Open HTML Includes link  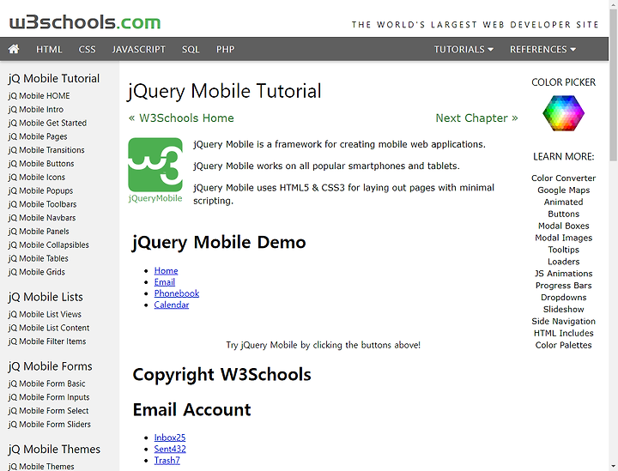tap(563, 333)
